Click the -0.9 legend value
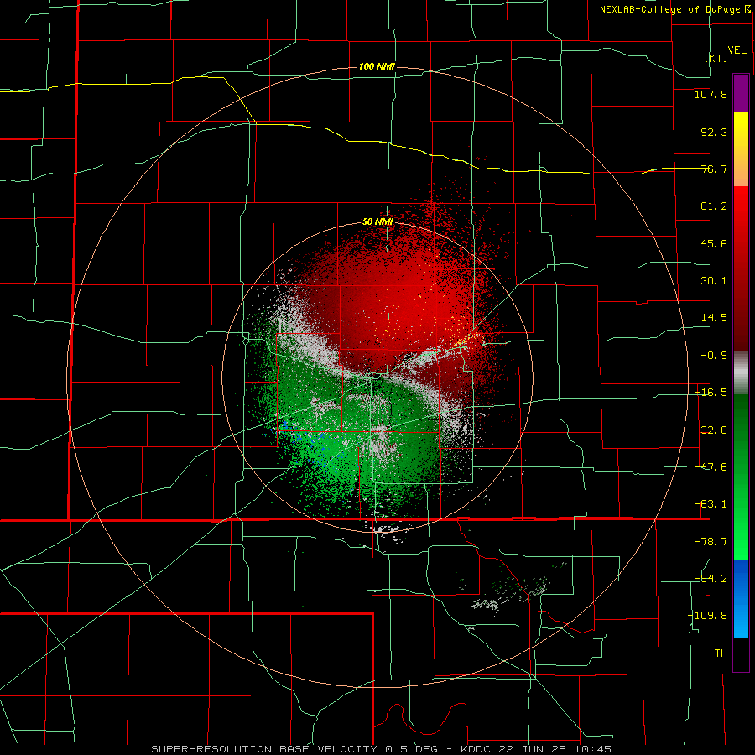 pyautogui.click(x=714, y=356)
